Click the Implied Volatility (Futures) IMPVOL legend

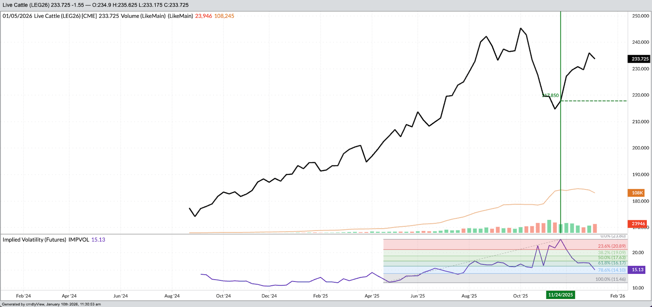coord(46,240)
